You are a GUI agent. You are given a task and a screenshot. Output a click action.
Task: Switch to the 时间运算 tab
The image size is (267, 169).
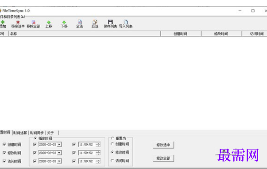[20, 133]
